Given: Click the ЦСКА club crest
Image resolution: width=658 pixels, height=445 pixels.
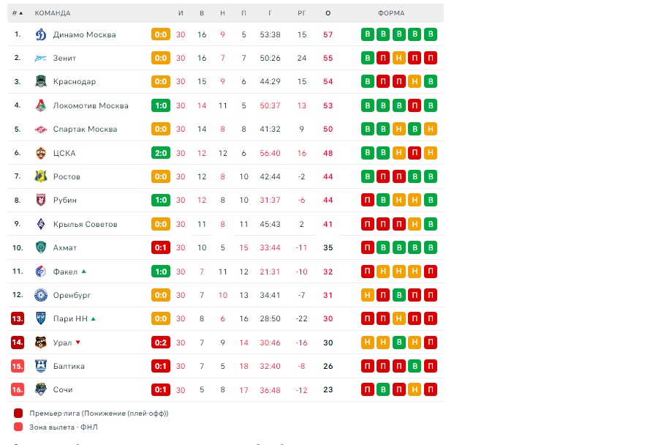Looking at the screenshot, I should coord(41,153).
